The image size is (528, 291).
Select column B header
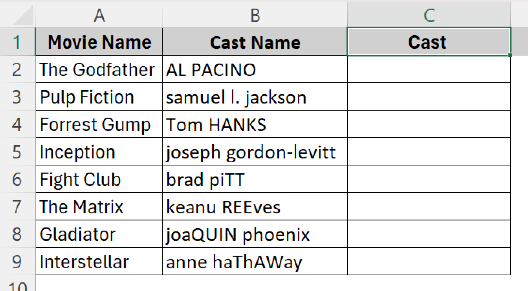click(x=255, y=14)
